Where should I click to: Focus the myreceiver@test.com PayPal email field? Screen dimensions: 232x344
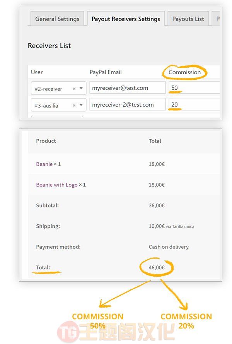127,88
